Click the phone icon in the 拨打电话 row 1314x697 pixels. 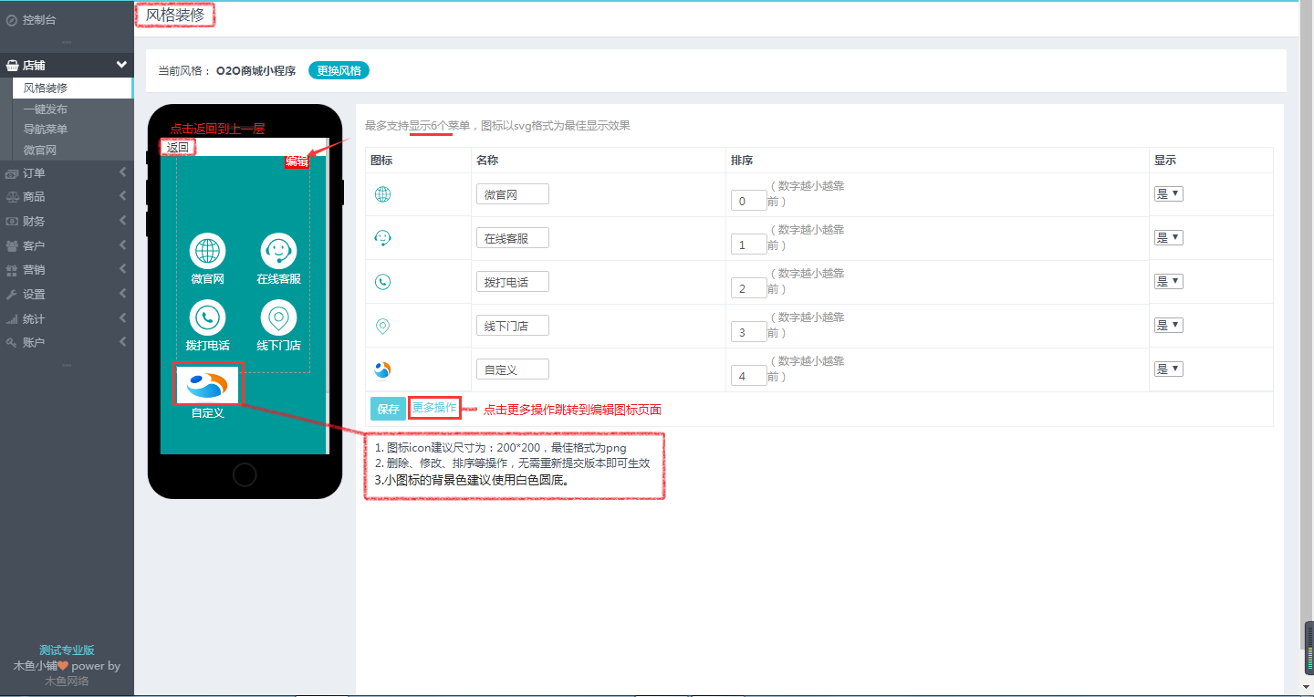382,281
